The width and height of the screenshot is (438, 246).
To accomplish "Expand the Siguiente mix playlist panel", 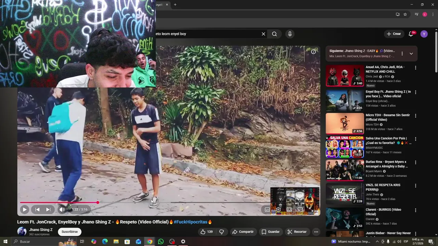I will pyautogui.click(x=411, y=53).
